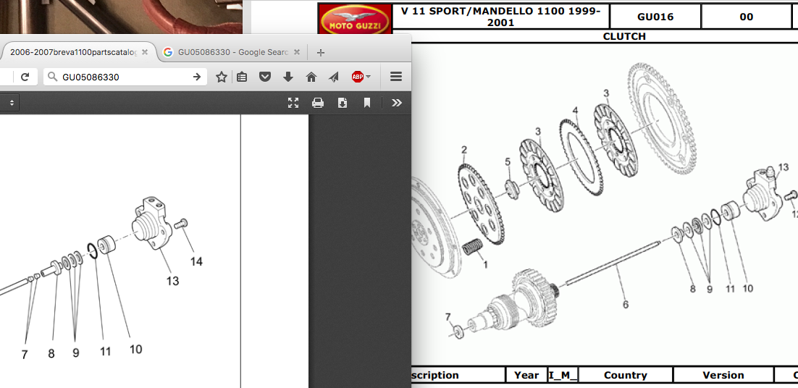The height and width of the screenshot is (388, 798).
Task: Open PDF viewer tools chevron
Action: [x=396, y=103]
